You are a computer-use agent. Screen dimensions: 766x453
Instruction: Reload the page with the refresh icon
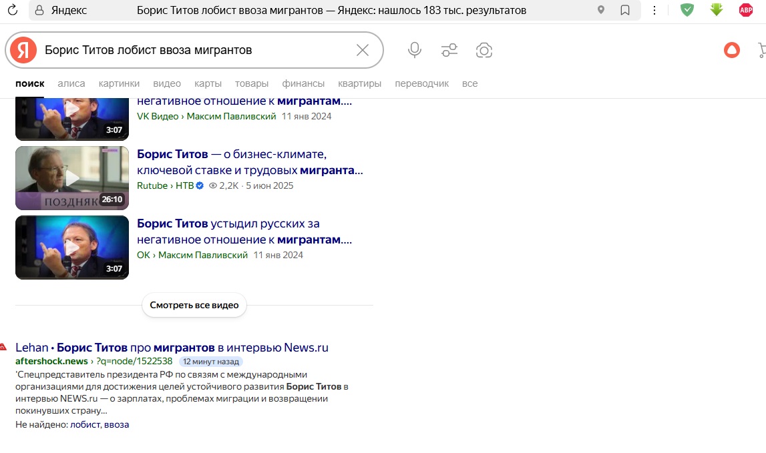point(12,10)
